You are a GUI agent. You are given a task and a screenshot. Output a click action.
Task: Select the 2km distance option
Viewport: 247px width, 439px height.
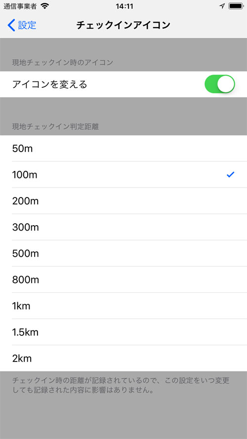123,359
